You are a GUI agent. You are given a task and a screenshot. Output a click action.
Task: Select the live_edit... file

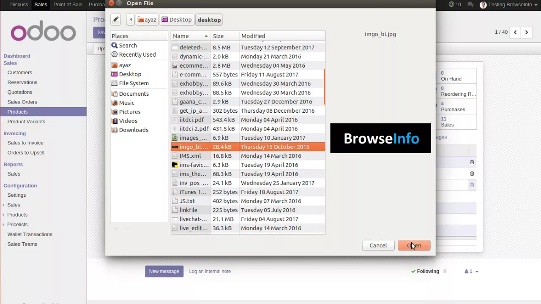(248, 228)
